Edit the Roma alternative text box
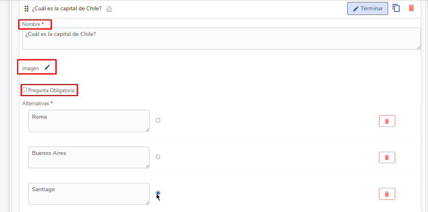 tap(89, 121)
